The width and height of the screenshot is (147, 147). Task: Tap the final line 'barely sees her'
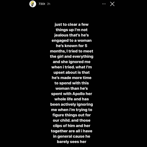click(72, 142)
